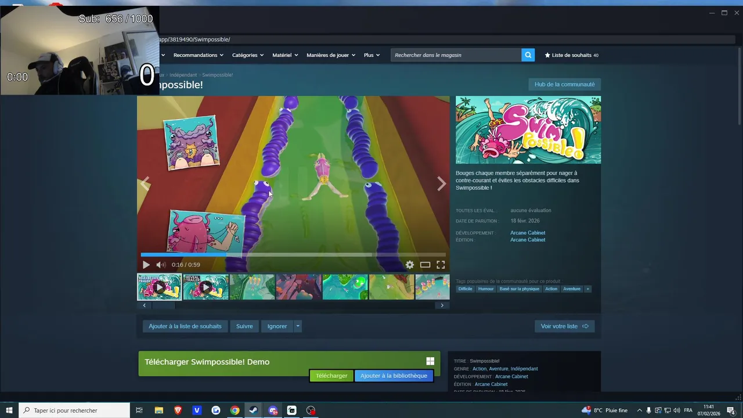This screenshot has height=418, width=743.
Task: Click Voir votre liste button
Action: click(565, 326)
